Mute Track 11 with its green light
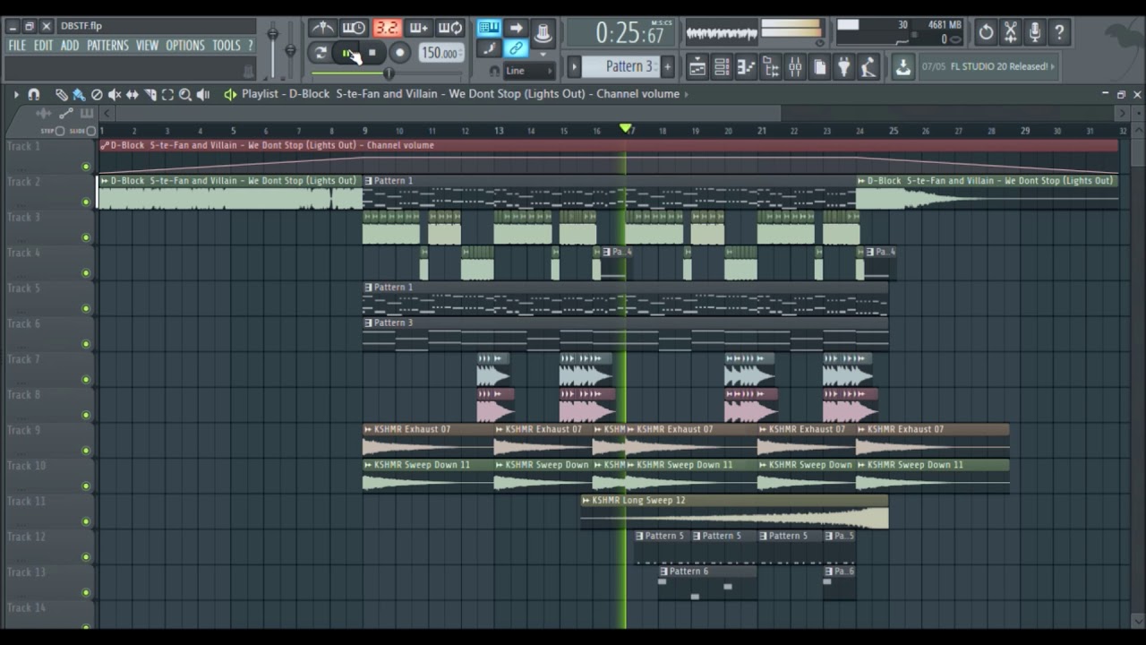The image size is (1146, 645). pos(86,521)
